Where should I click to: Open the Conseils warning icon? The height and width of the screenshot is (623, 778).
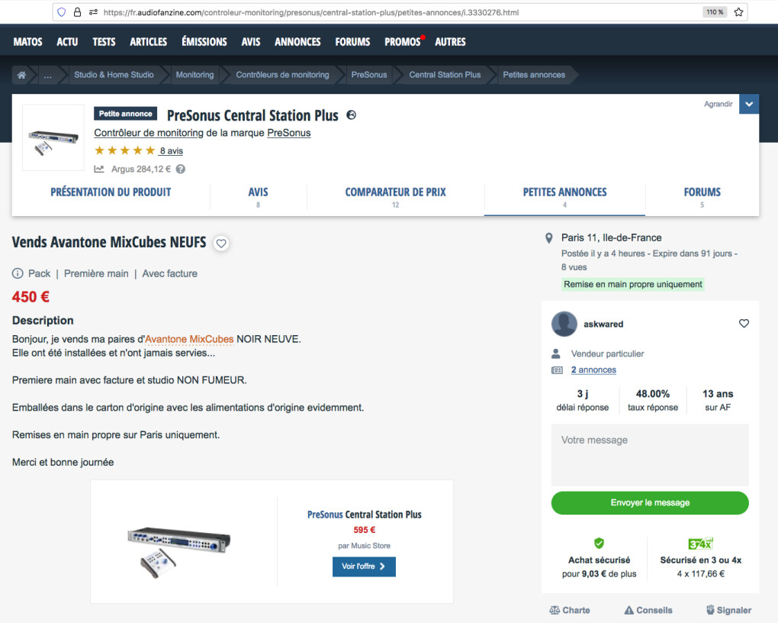pos(629,610)
